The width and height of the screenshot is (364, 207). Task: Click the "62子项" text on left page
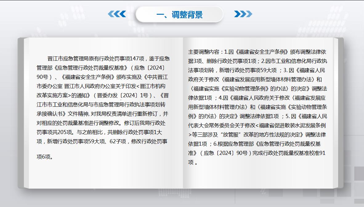pyautogui.click(x=119, y=141)
